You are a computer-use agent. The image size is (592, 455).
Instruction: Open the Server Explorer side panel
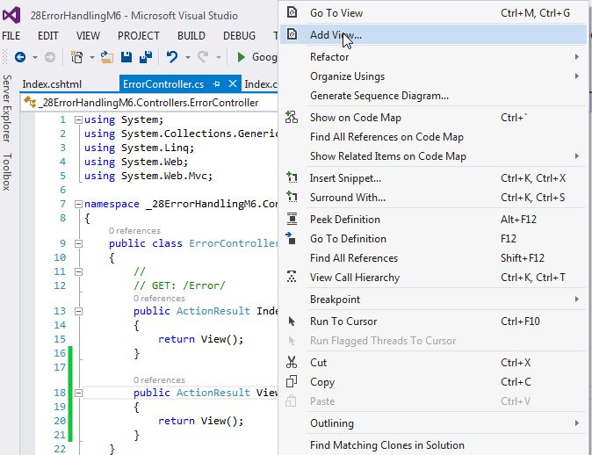point(7,108)
